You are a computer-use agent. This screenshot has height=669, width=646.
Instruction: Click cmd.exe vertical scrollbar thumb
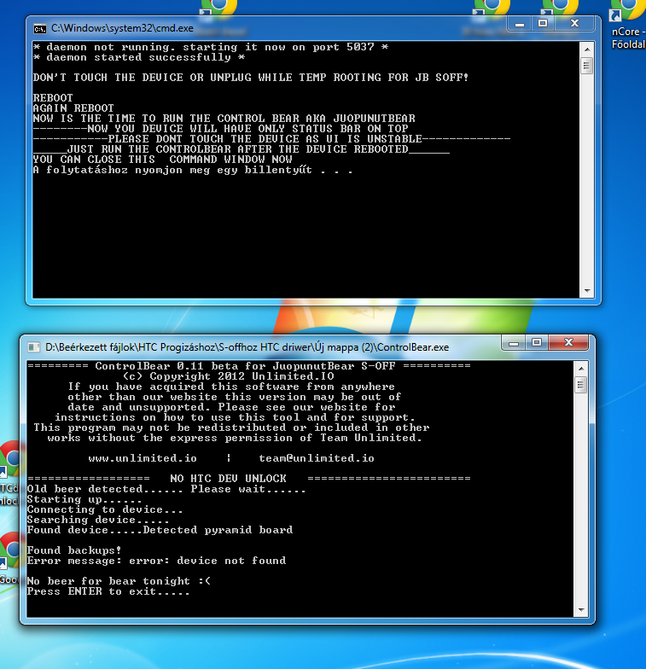tap(587, 66)
